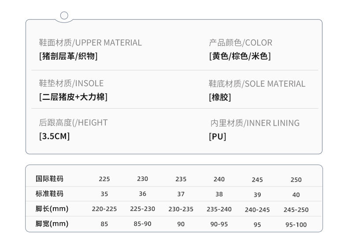Select the 产品颜色/COLOR heading

[x=241, y=43]
